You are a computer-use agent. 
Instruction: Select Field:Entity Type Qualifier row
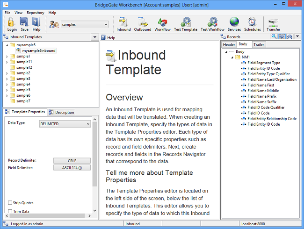tap(266, 74)
